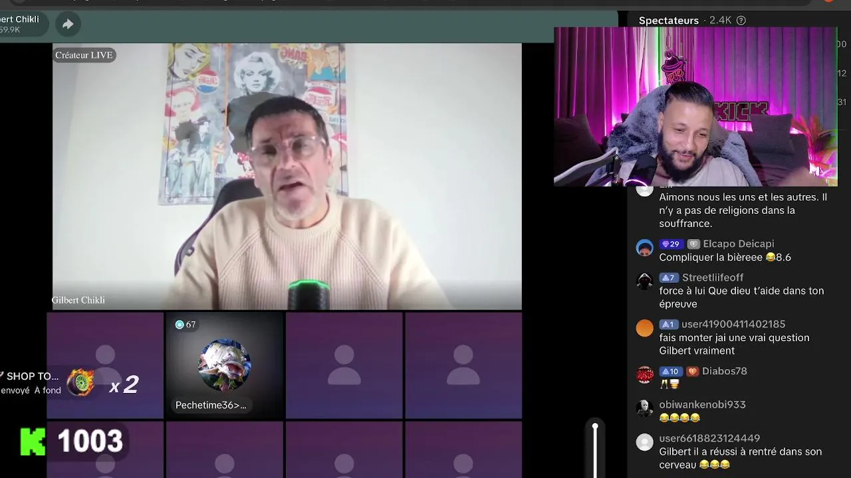The height and width of the screenshot is (478, 851).
Task: Click the x2 gift combo counter
Action: pos(124,384)
